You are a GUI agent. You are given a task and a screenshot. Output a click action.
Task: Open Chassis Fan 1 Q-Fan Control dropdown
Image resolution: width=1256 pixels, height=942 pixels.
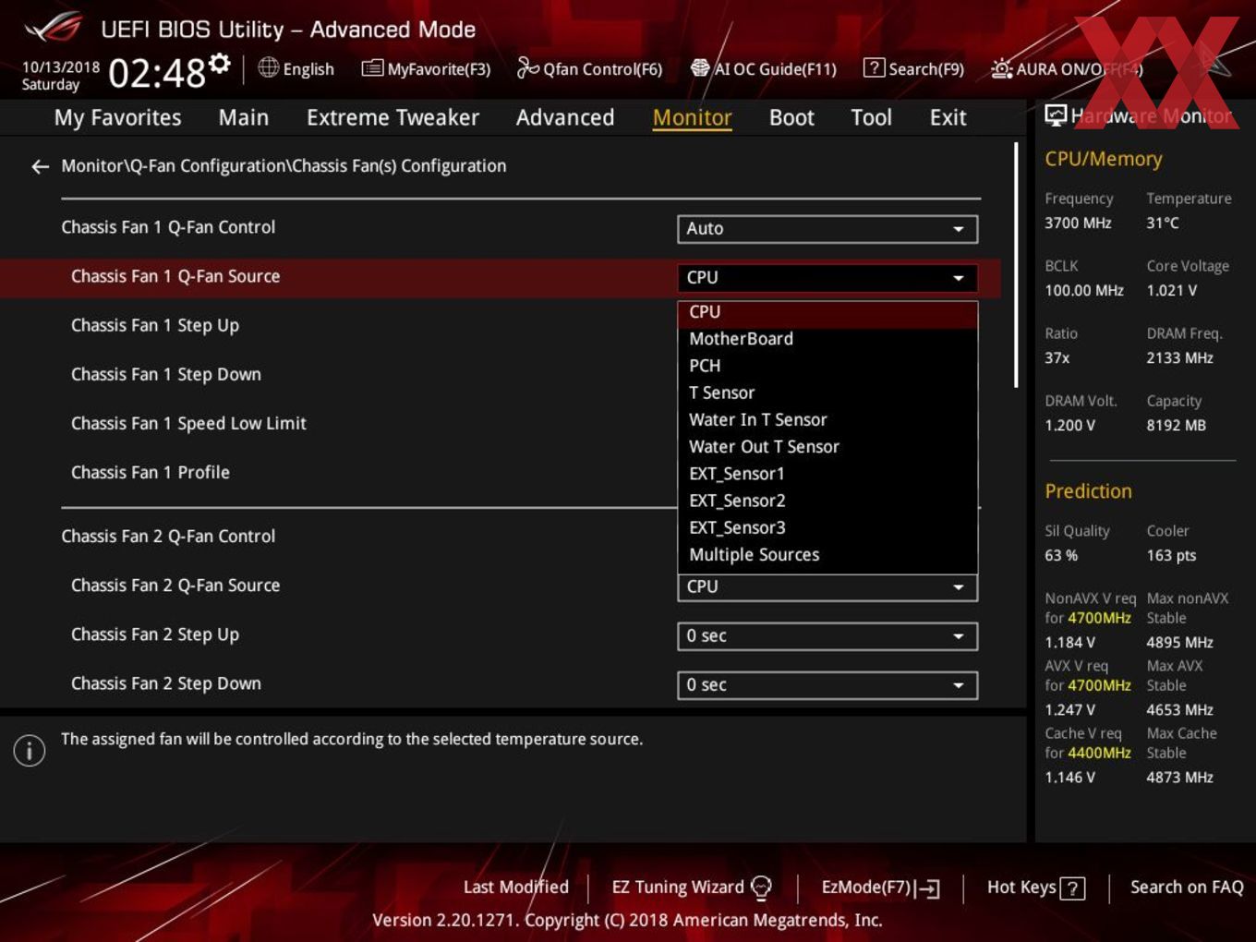coord(827,228)
